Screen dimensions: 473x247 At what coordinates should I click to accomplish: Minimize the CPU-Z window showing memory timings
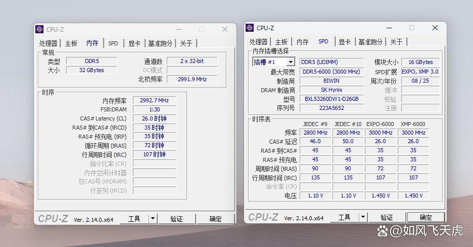(177, 30)
